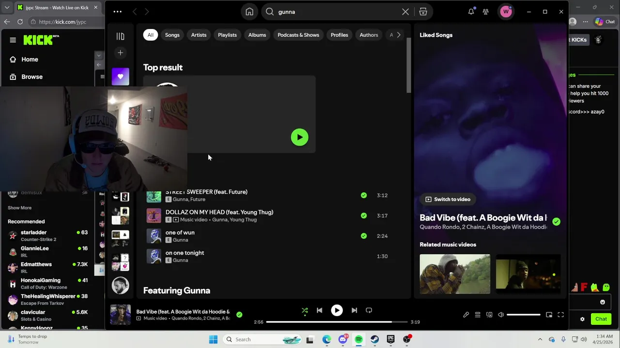Viewport: 620px width, 348px height.
Task: Expand Kick list with Show More
Action: tap(19, 208)
